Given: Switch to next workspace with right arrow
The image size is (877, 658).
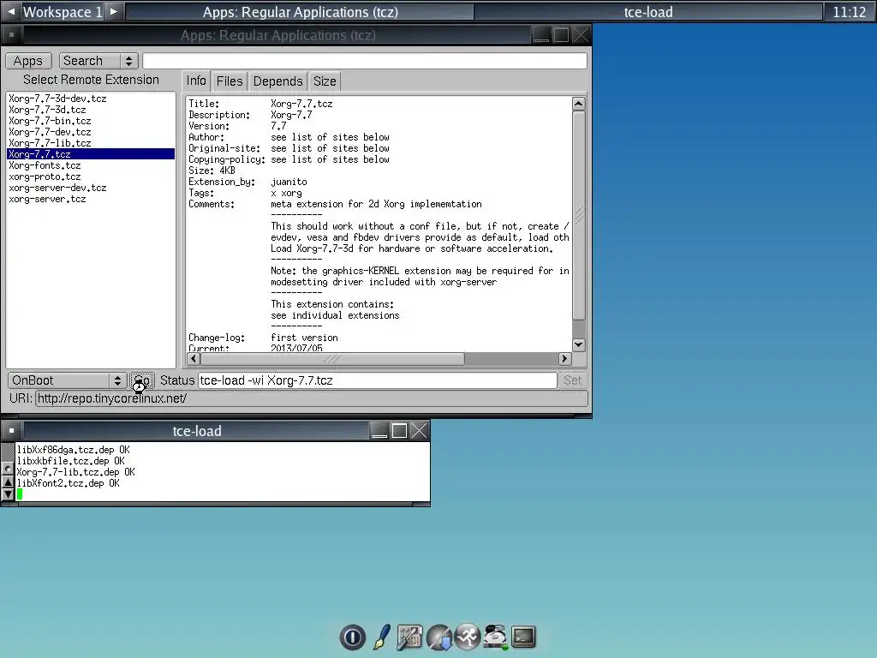Looking at the screenshot, I should click(114, 12).
